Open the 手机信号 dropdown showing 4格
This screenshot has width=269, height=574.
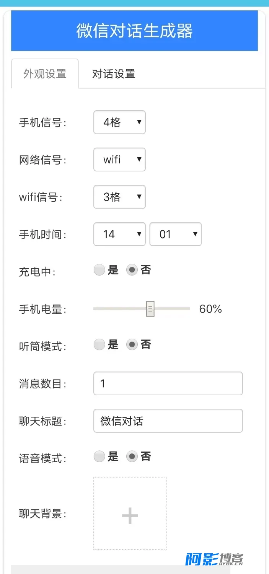pos(119,122)
